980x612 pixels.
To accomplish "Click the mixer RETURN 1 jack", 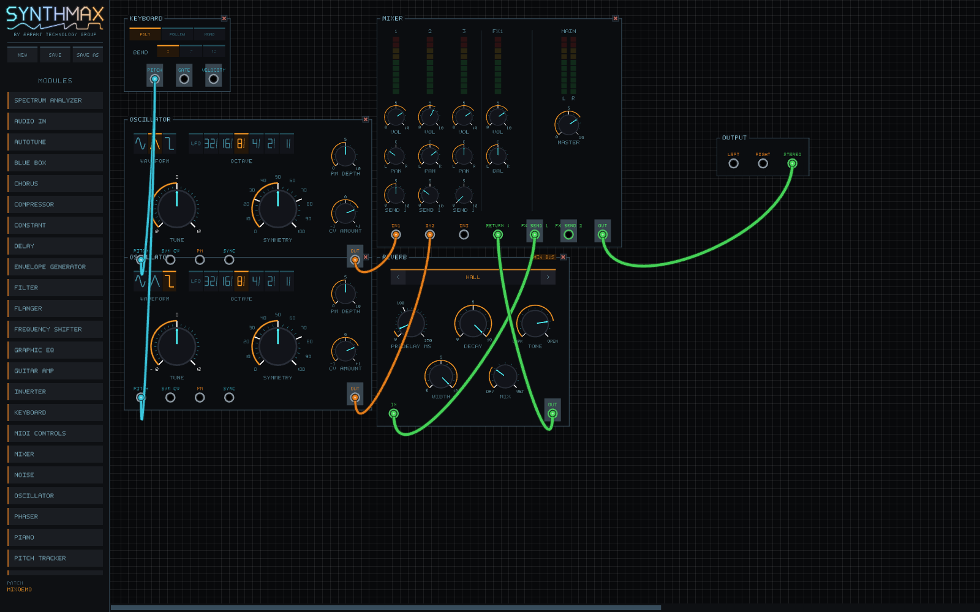I will 498,234.
